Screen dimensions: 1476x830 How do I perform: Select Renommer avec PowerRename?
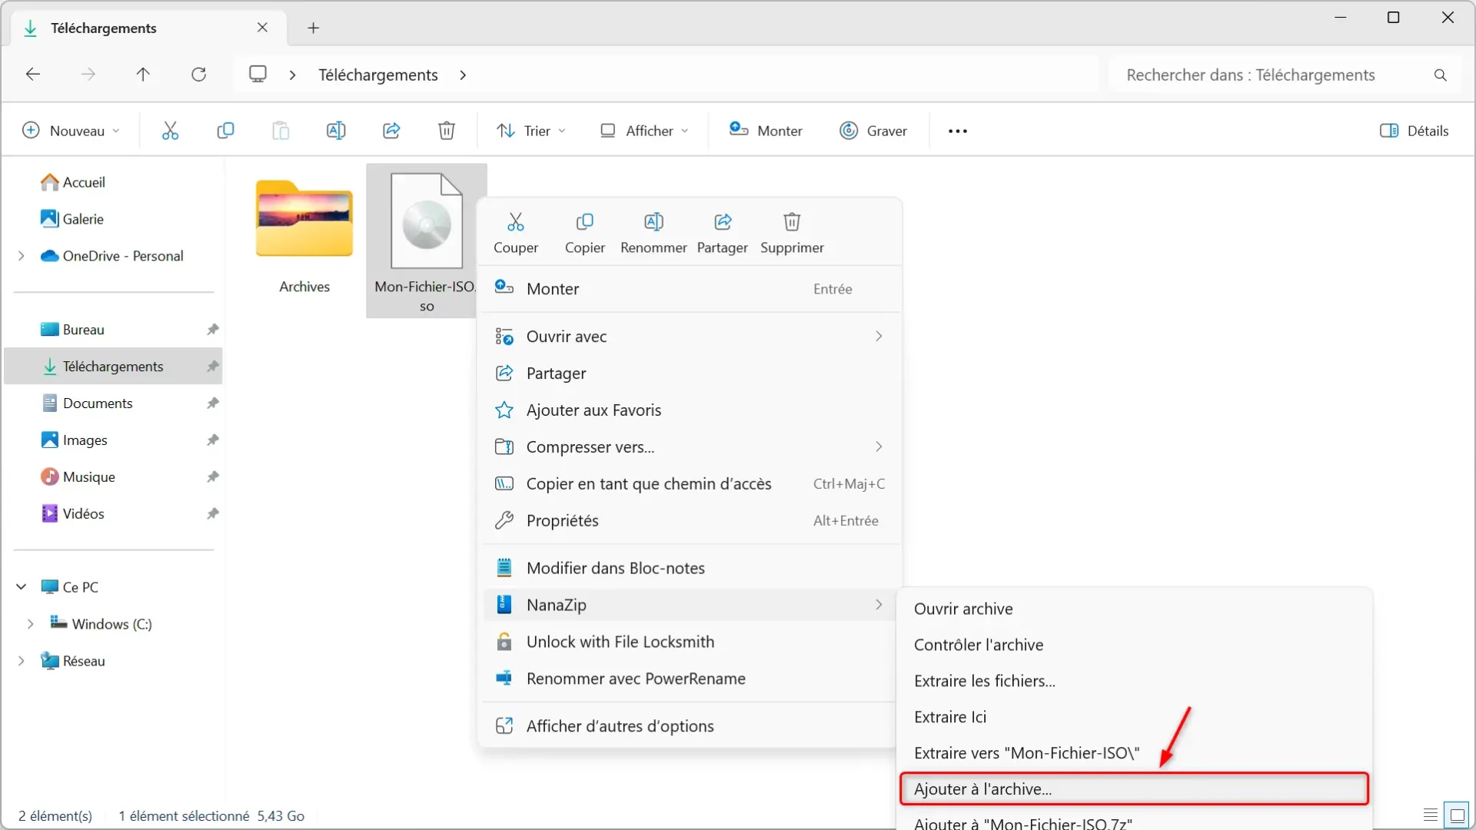[x=690, y=679]
